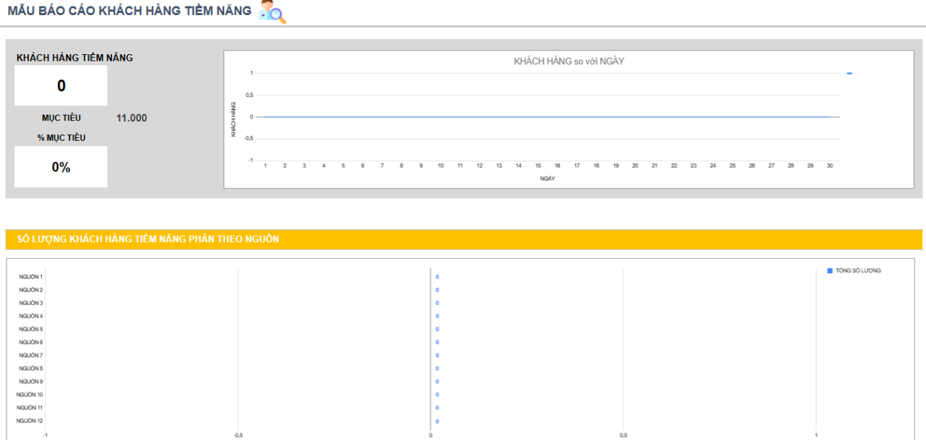The image size is (926, 440).
Task: Select the title MẪU BÁO CÁO KHÁCH HÀNG TIỀM NĂNG
Action: click(x=129, y=11)
